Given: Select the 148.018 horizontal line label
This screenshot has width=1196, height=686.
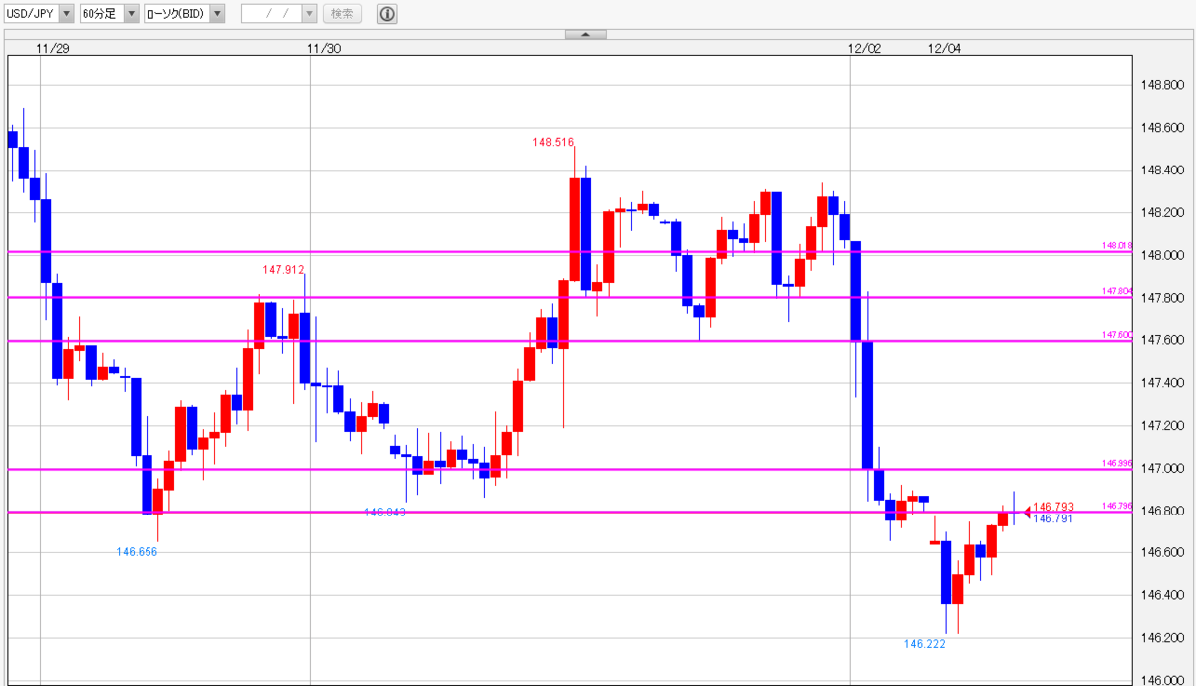Looking at the screenshot, I should (1117, 245).
